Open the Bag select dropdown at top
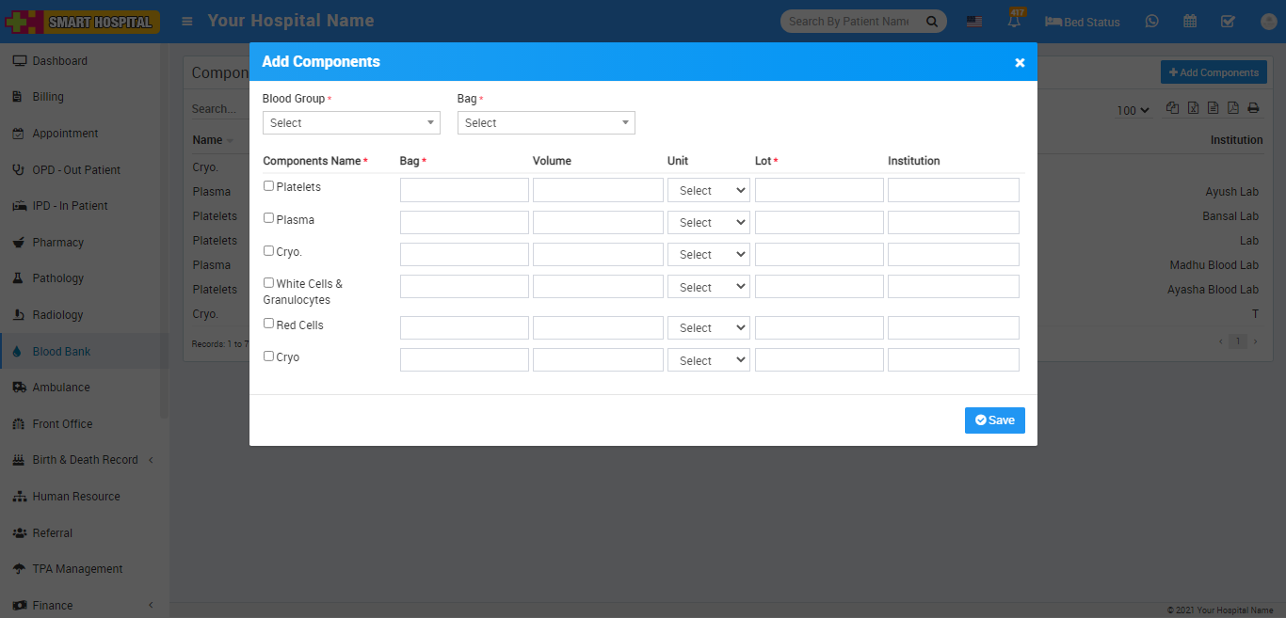 click(x=546, y=123)
